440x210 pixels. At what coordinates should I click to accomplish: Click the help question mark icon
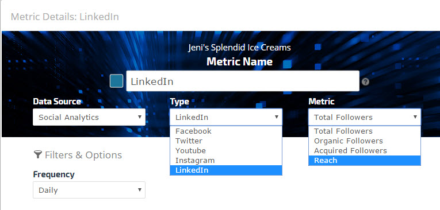(x=365, y=81)
